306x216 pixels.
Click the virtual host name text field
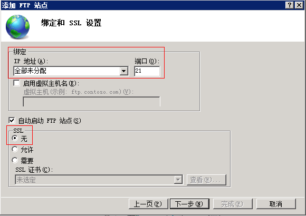91,102
